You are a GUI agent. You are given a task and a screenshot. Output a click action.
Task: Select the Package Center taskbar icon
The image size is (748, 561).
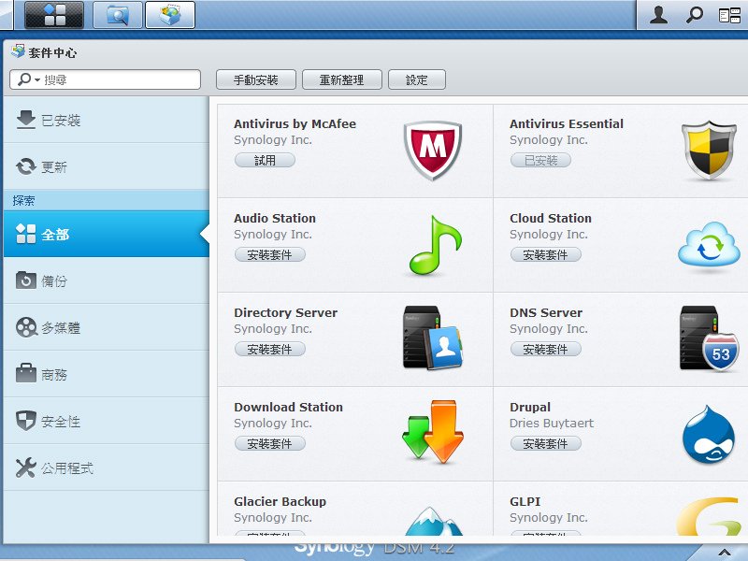coord(170,14)
